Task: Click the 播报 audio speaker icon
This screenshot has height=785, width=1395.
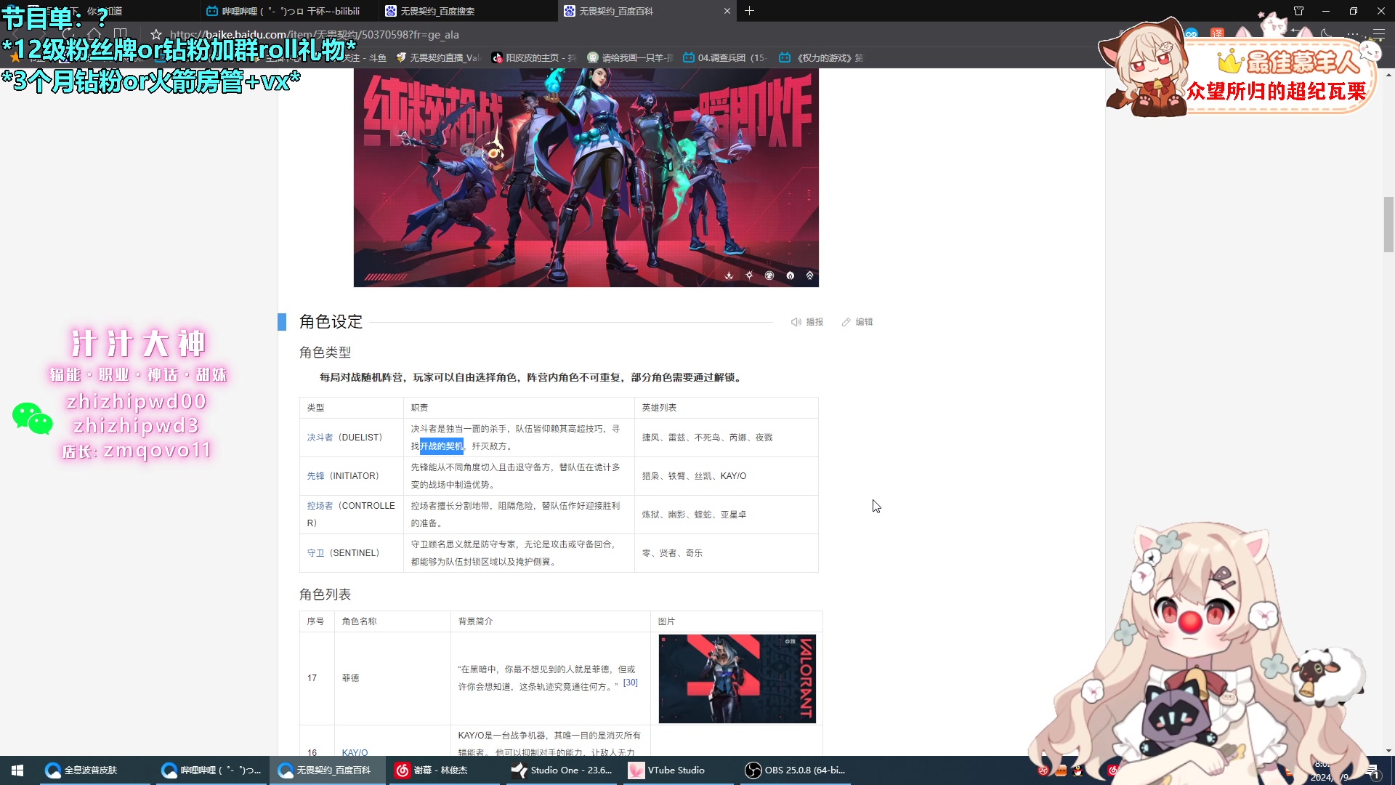Action: (796, 322)
